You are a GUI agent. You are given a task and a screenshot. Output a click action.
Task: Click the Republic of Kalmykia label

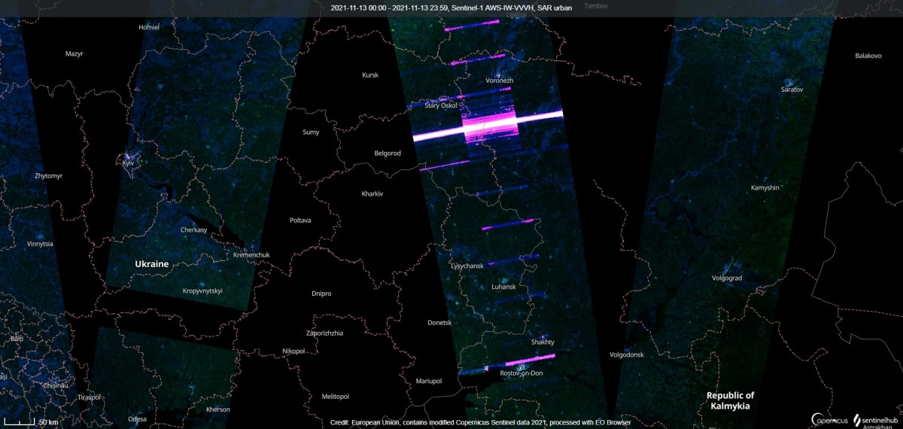[730, 400]
